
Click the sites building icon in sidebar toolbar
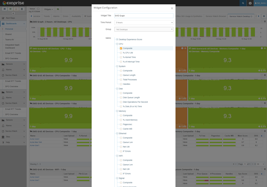pos(22,9)
